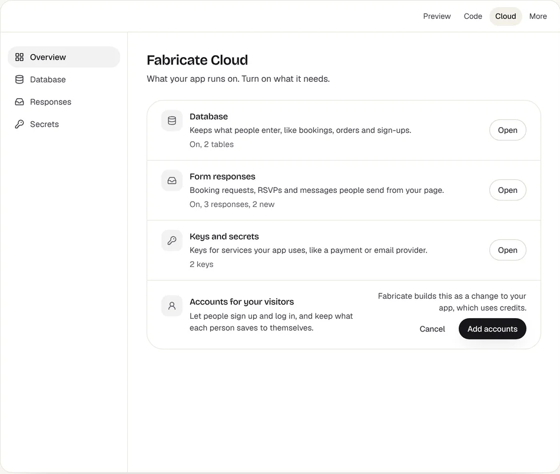Click the Keys and secrets key icon
Screen dimensions: 560x474
[x=172, y=241]
